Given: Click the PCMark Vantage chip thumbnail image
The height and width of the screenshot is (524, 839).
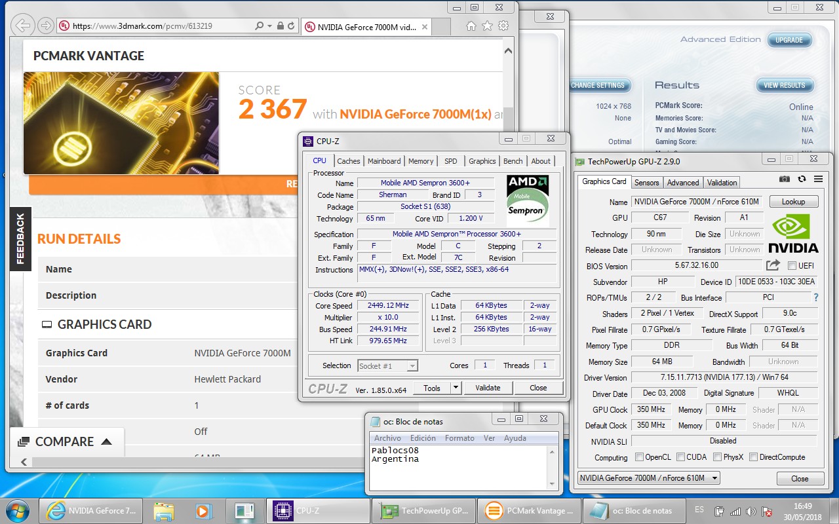Looking at the screenshot, I should 121,122.
